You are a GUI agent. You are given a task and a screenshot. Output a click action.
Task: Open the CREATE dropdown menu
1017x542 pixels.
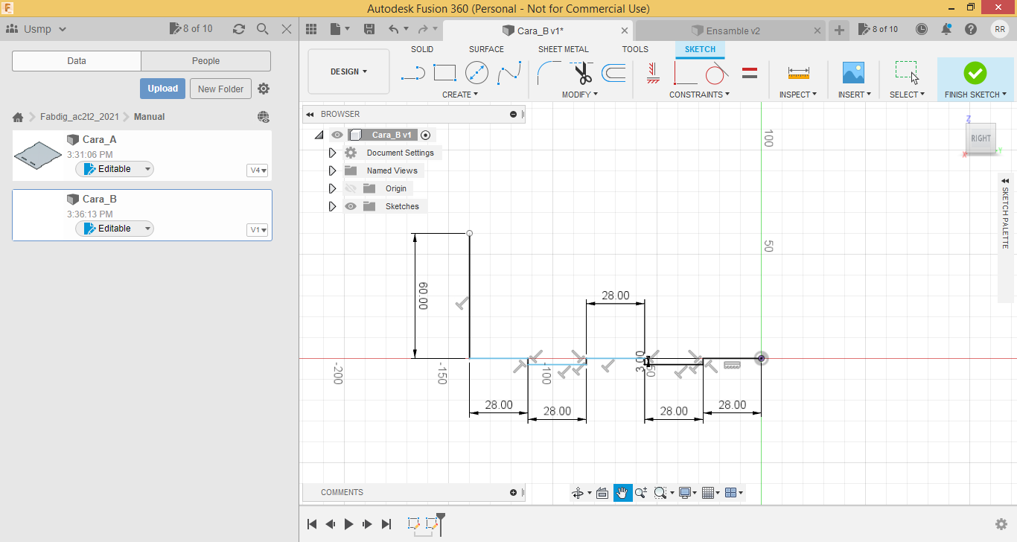click(x=460, y=95)
